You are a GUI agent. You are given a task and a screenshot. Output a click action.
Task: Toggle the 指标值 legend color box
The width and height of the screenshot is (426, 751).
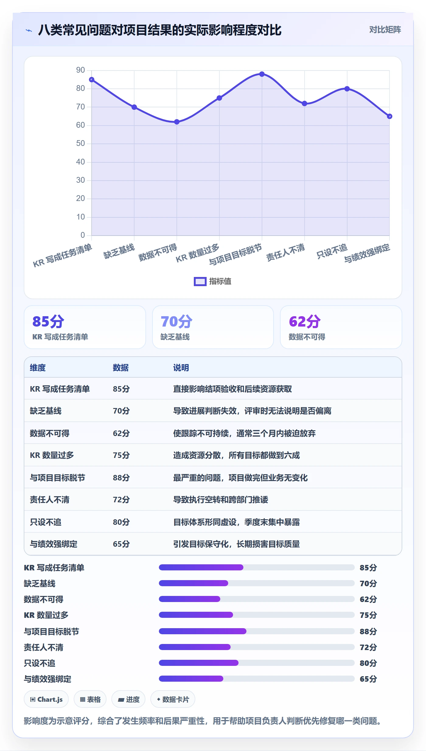pos(200,281)
